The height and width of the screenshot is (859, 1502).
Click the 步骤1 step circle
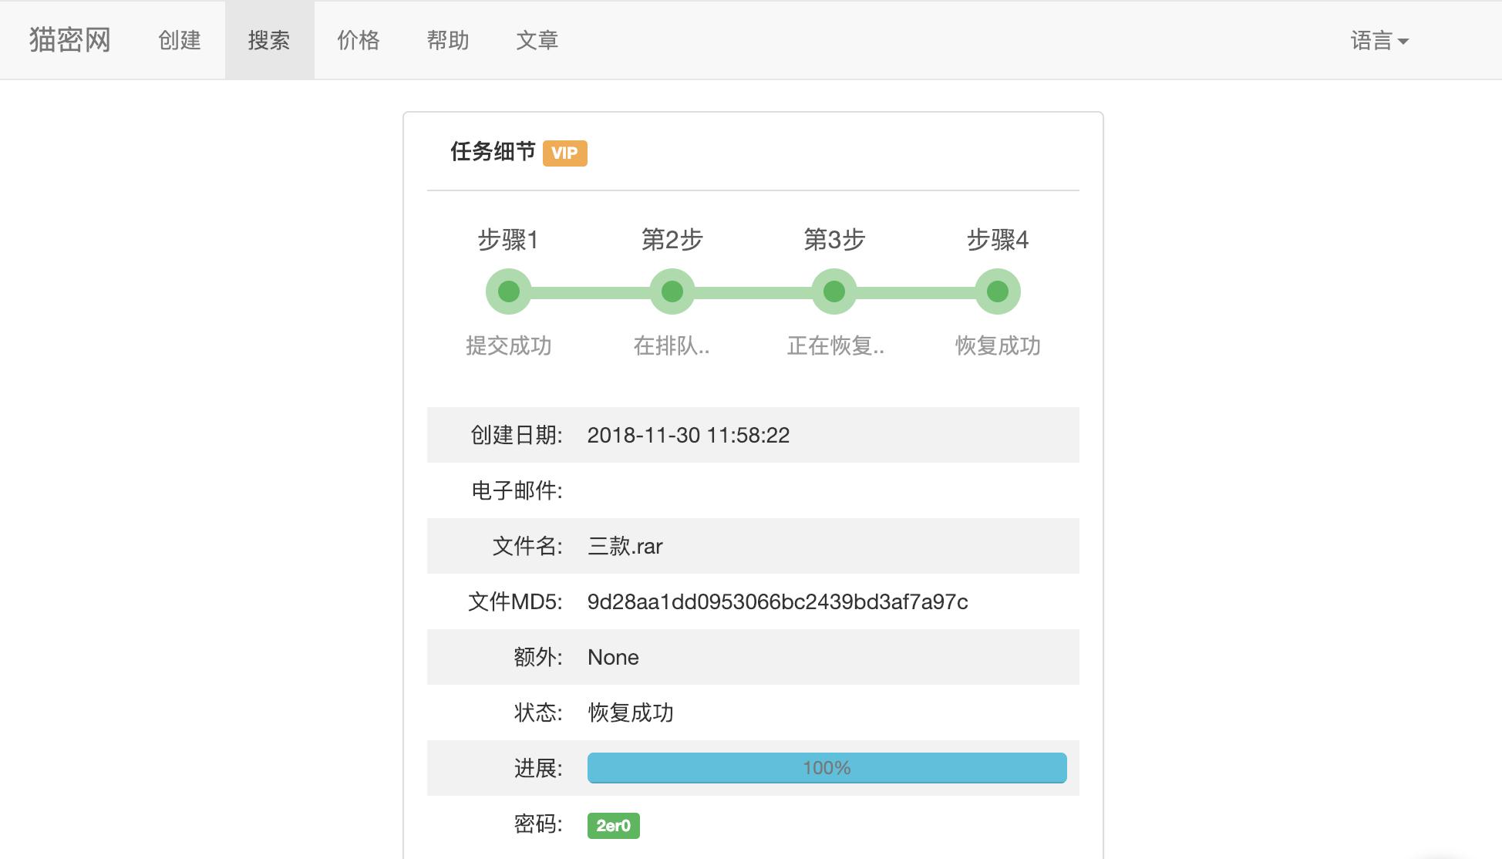click(507, 291)
